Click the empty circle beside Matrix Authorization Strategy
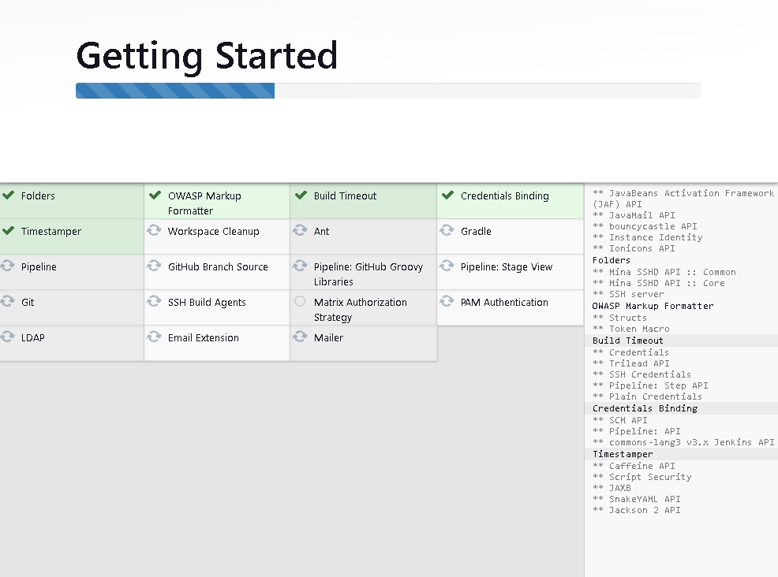 click(300, 302)
